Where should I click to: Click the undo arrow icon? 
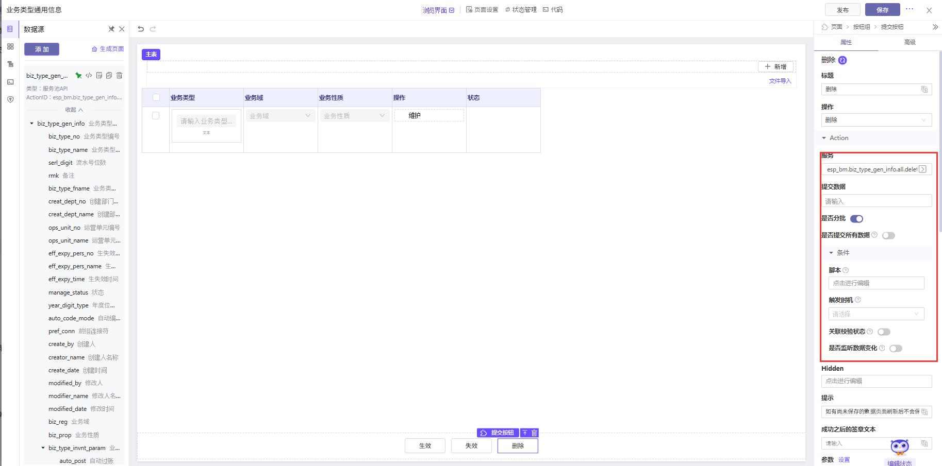pos(141,29)
